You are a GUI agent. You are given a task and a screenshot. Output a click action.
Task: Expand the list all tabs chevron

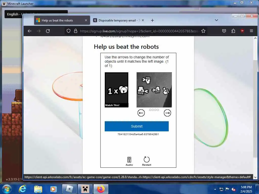click(217, 20)
